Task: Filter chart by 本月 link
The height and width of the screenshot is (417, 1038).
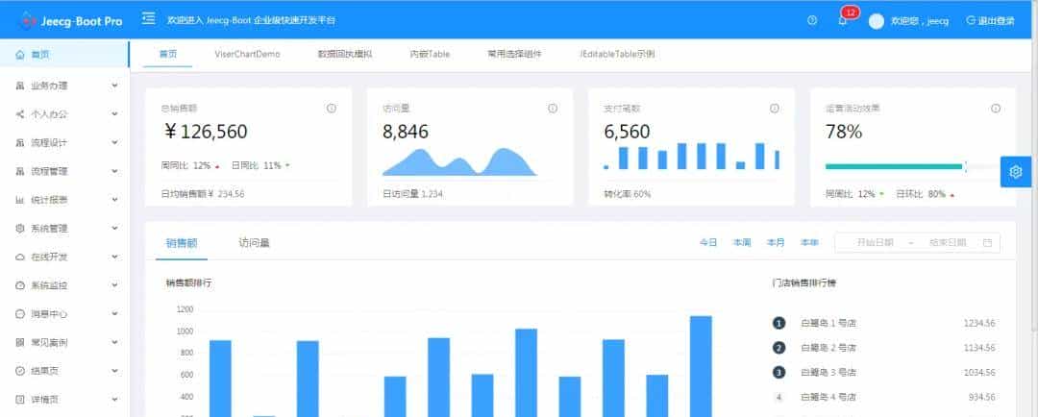Action: (776, 243)
